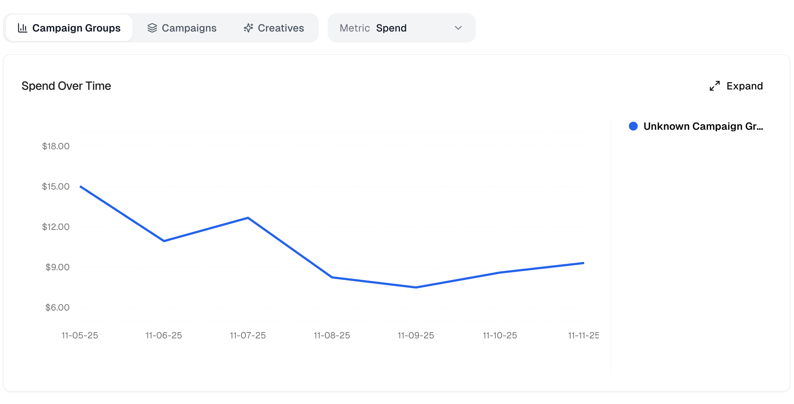Viewport: 794px width, 404px height.
Task: Click the bar chart icon beside Campaign Groups
Action: tap(23, 27)
